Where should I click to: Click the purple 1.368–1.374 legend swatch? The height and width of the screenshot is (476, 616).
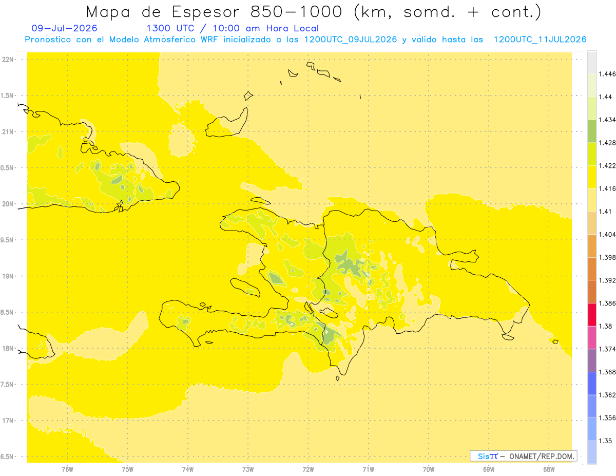592,360
